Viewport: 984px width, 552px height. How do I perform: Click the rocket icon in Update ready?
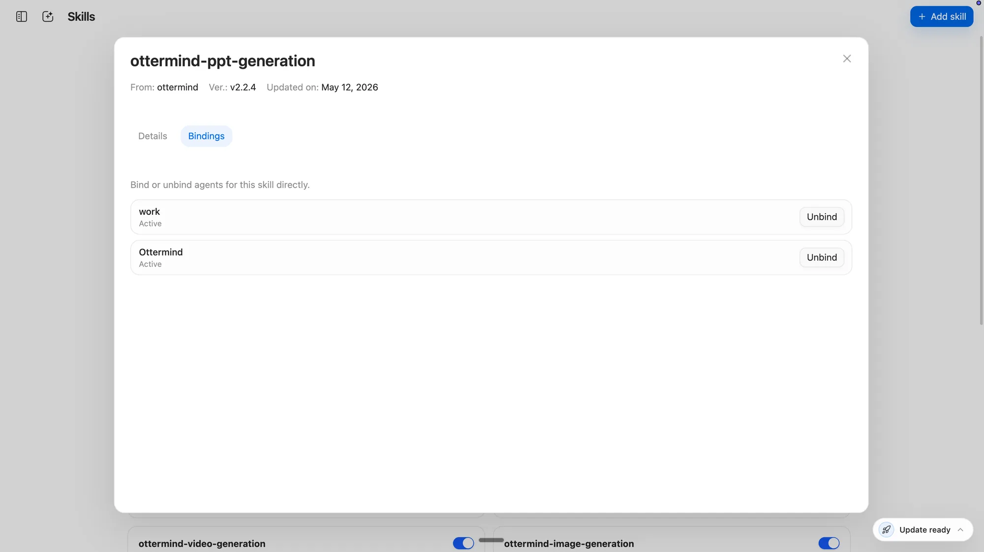pos(887,530)
